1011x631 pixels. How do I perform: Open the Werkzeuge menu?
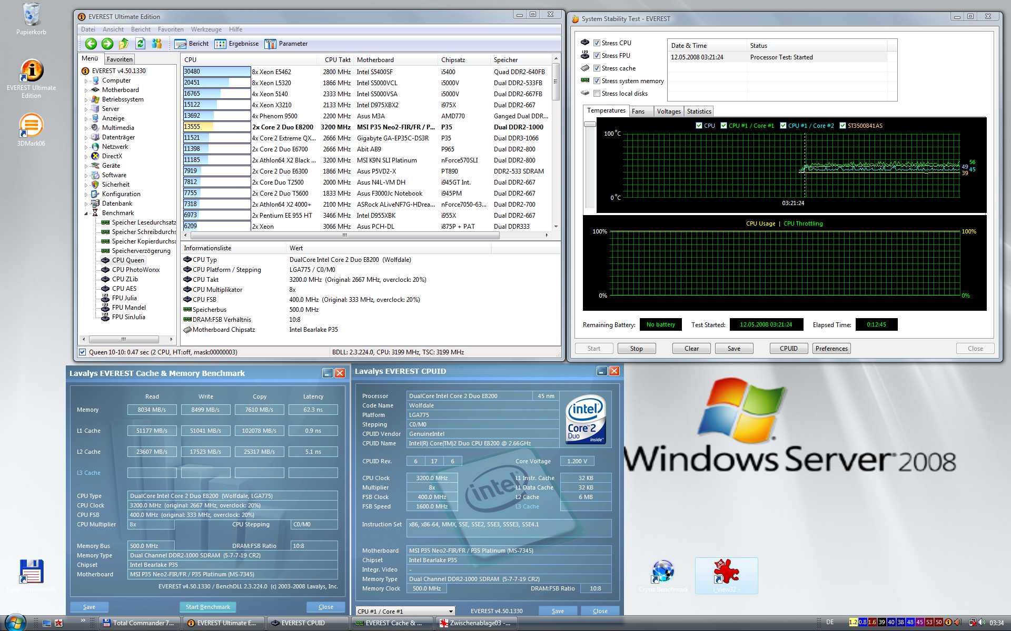click(206, 29)
